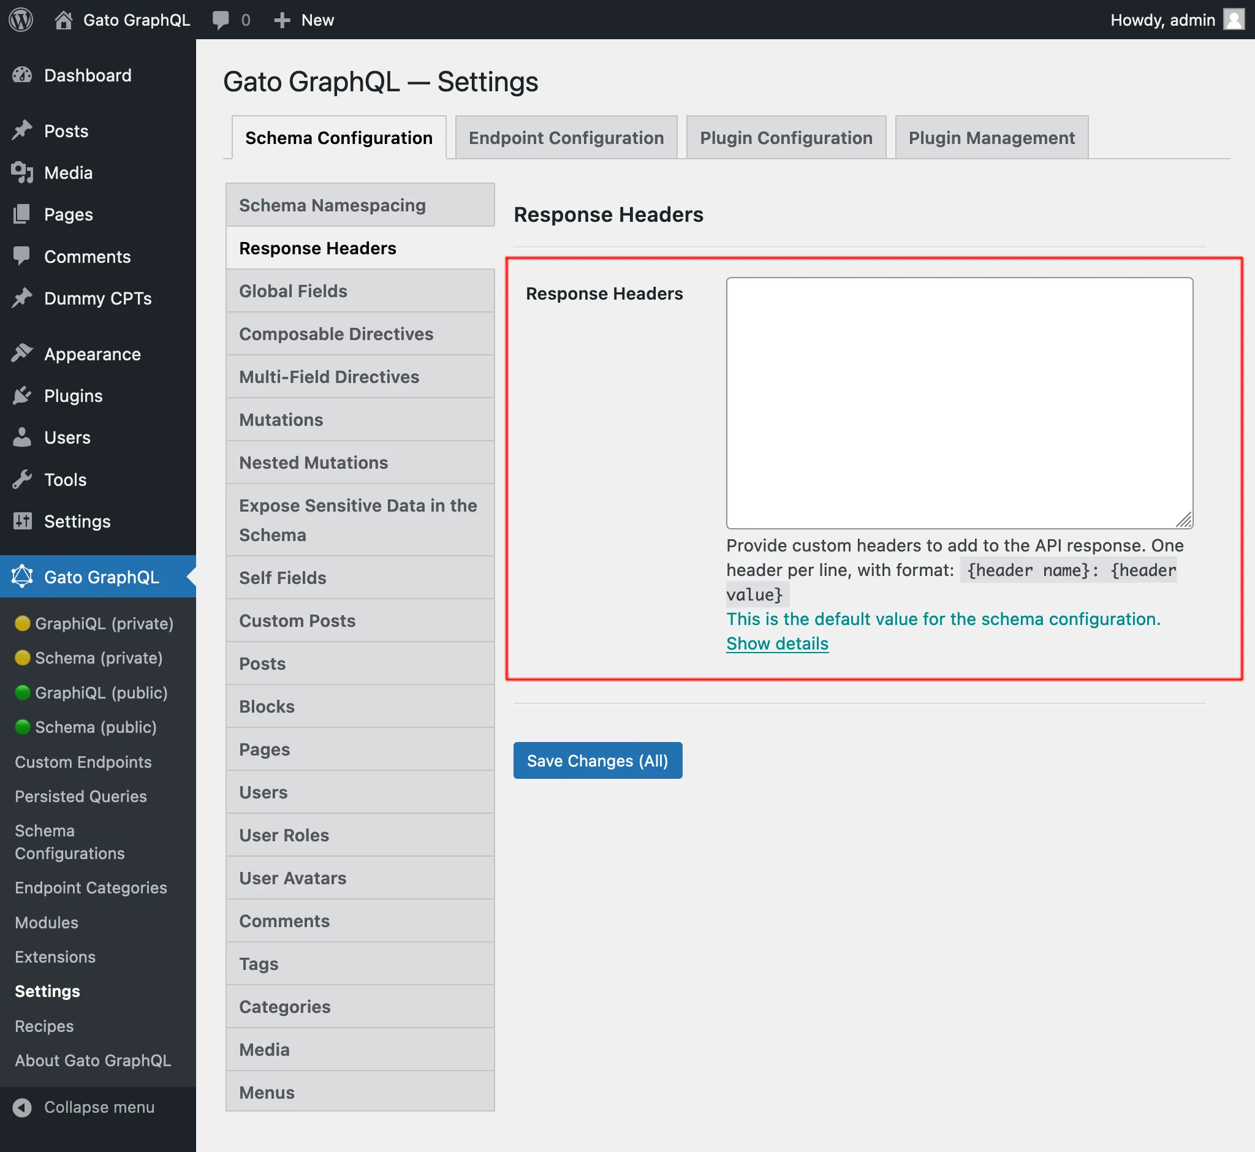Click the Show details link
This screenshot has height=1152, width=1255.
pyautogui.click(x=777, y=643)
